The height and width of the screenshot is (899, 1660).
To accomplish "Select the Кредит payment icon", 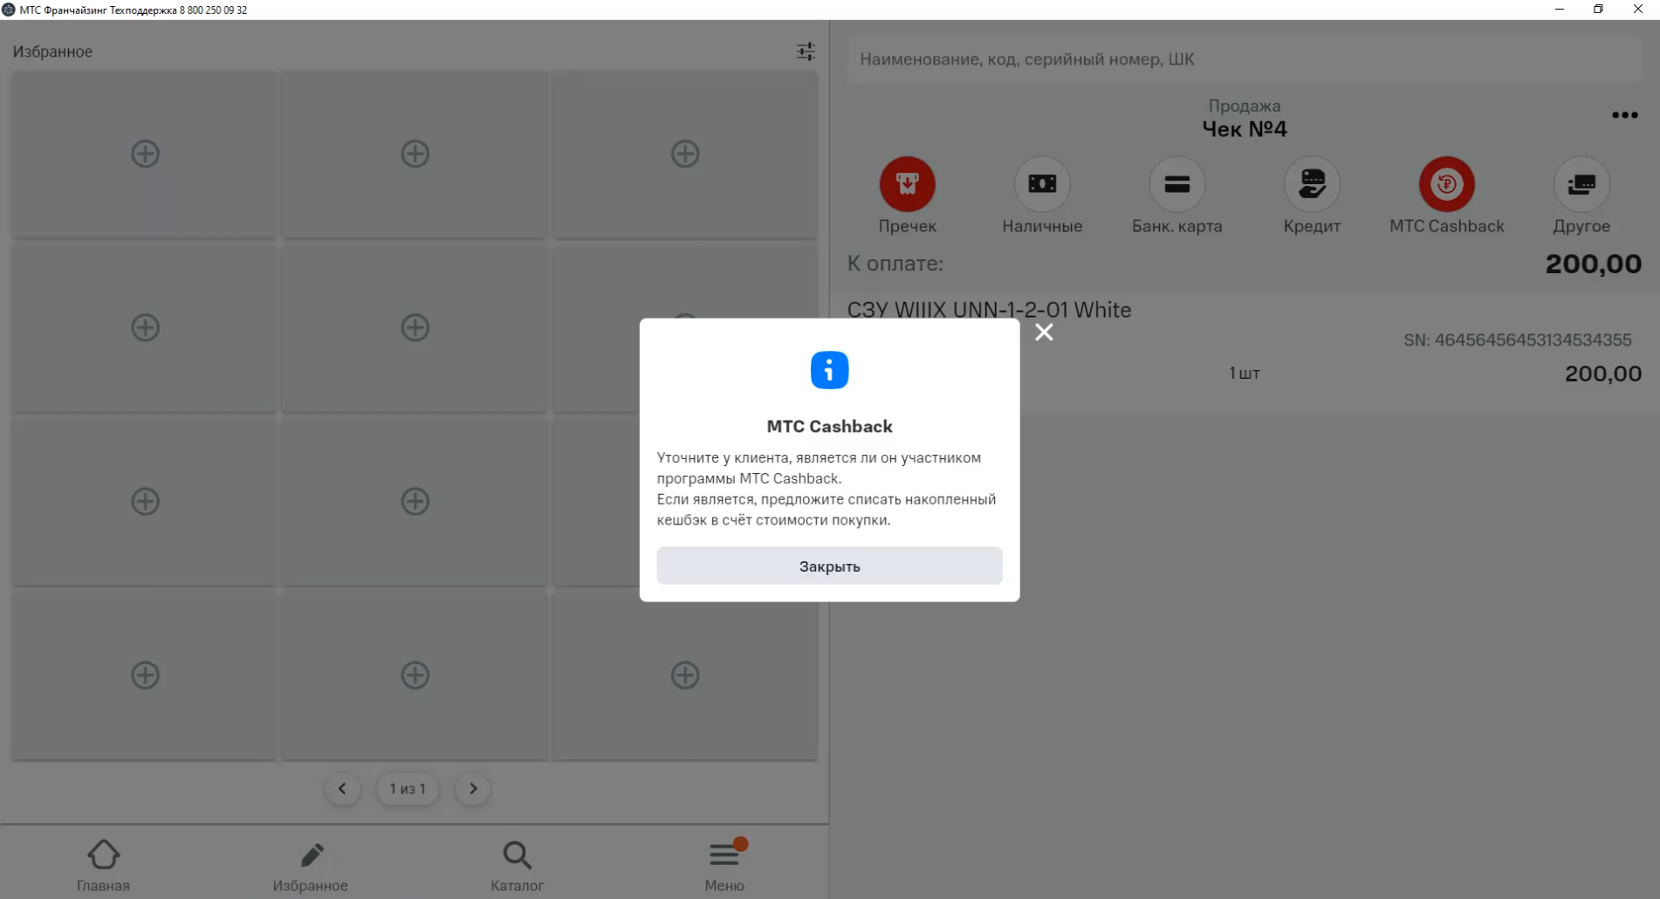I will point(1312,184).
